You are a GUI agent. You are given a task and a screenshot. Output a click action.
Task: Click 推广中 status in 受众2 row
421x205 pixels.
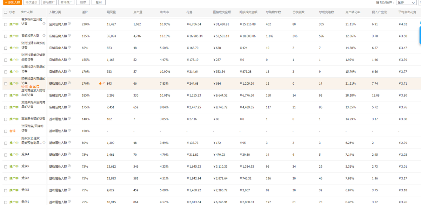[x=14, y=179]
